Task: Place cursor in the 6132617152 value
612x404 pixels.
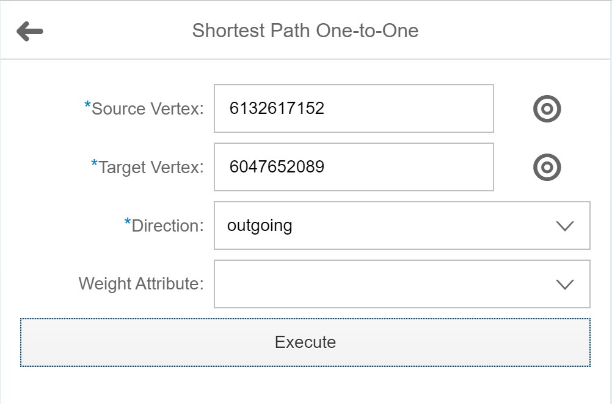Action: pos(277,109)
